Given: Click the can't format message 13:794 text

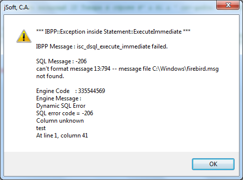Looking at the screenshot, I should click(x=73, y=69).
